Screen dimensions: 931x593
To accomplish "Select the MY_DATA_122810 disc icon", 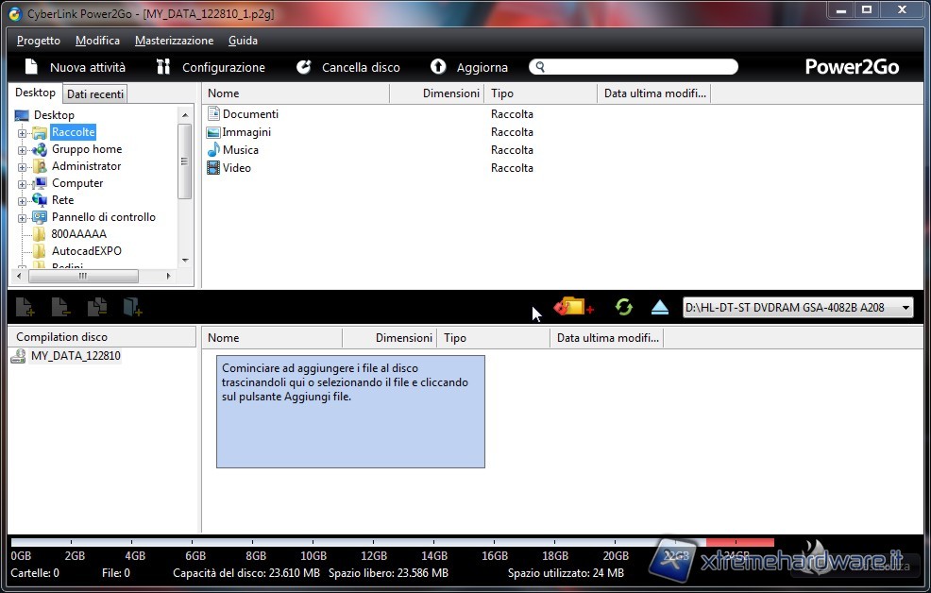I will click(19, 356).
